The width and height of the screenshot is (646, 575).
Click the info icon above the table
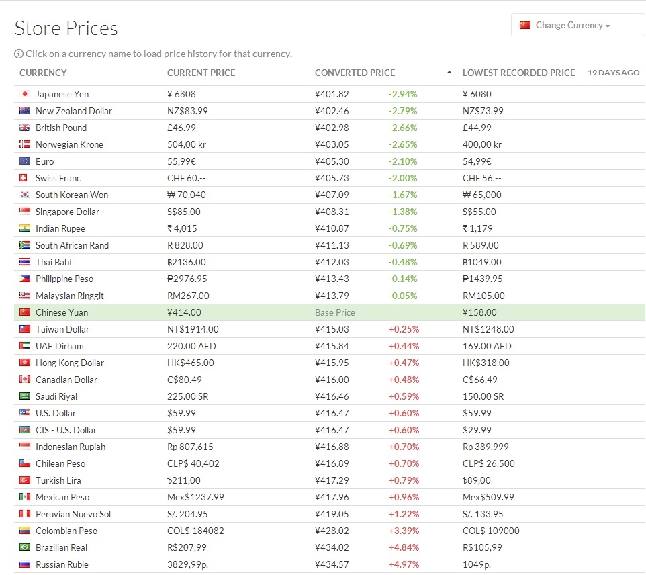coord(19,54)
